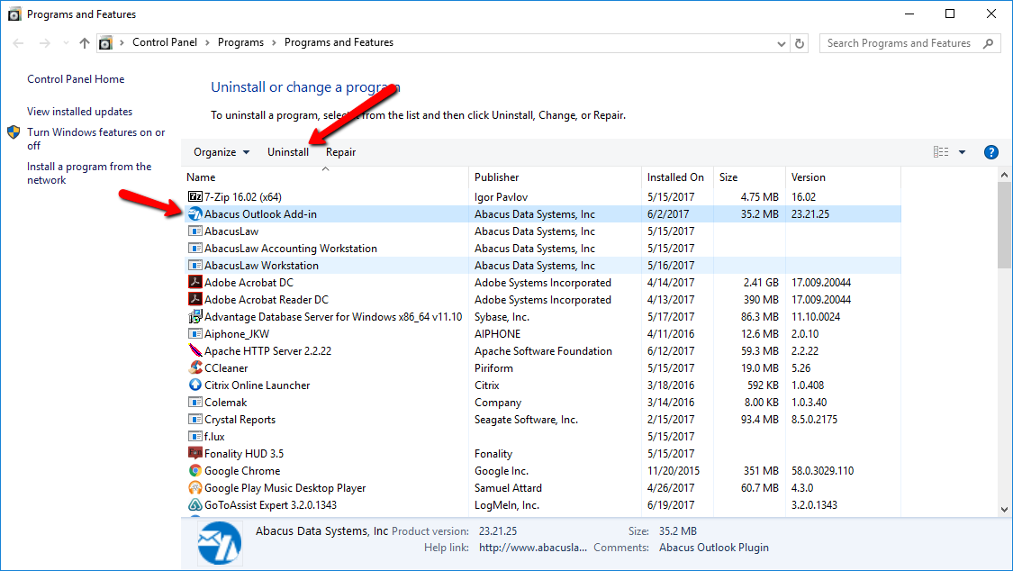Click the 58.0.3029.110 version cell
The image size is (1013, 571).
[822, 471]
